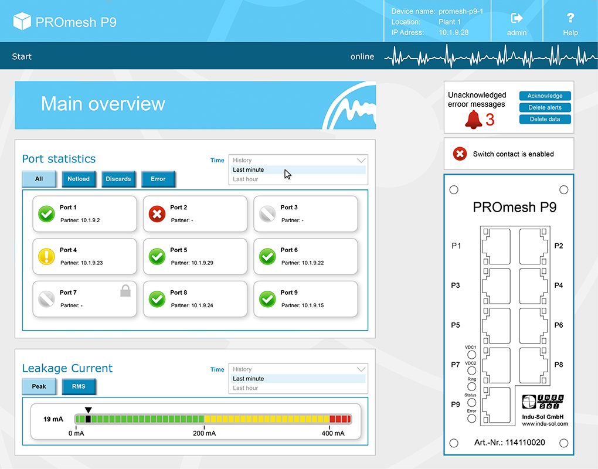Image resolution: width=598 pixels, height=469 pixels.
Task: Click the red alarm bell icon
Action: 473,119
